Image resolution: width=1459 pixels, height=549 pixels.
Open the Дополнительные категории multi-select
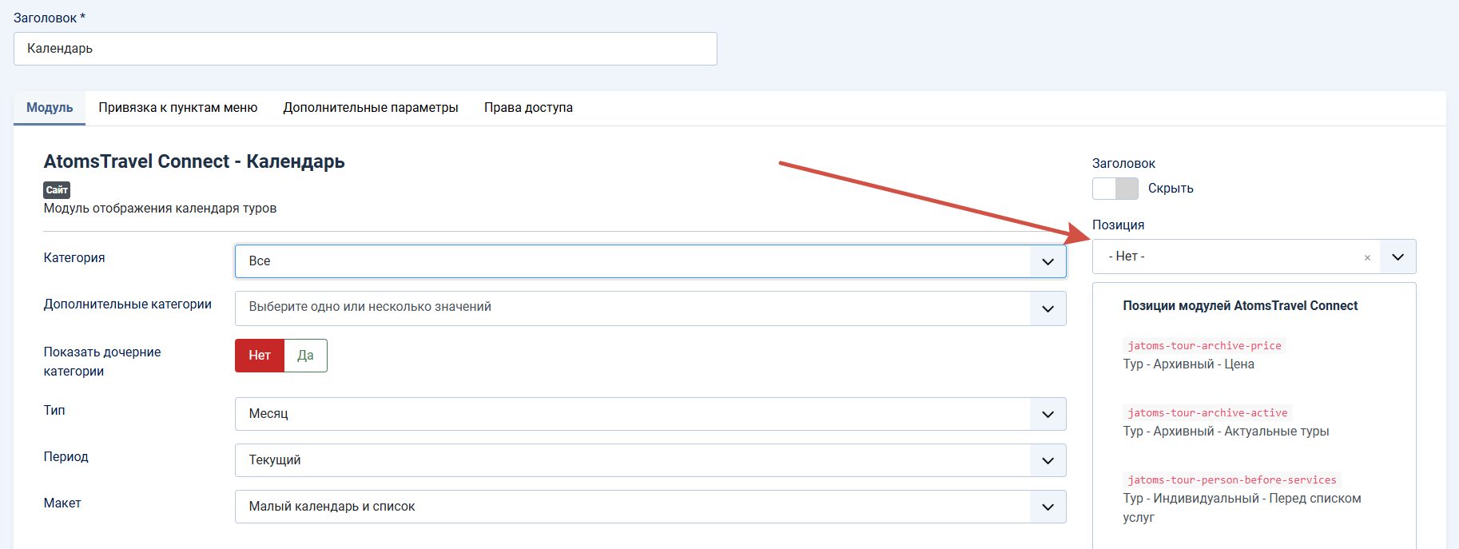(650, 308)
